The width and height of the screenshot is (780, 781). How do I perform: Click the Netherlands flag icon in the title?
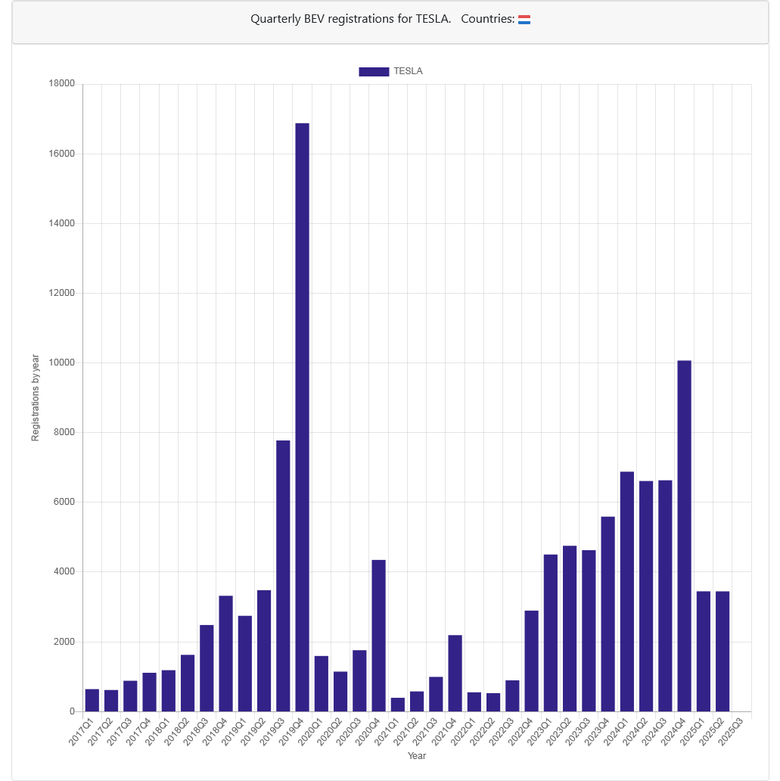coord(524,20)
